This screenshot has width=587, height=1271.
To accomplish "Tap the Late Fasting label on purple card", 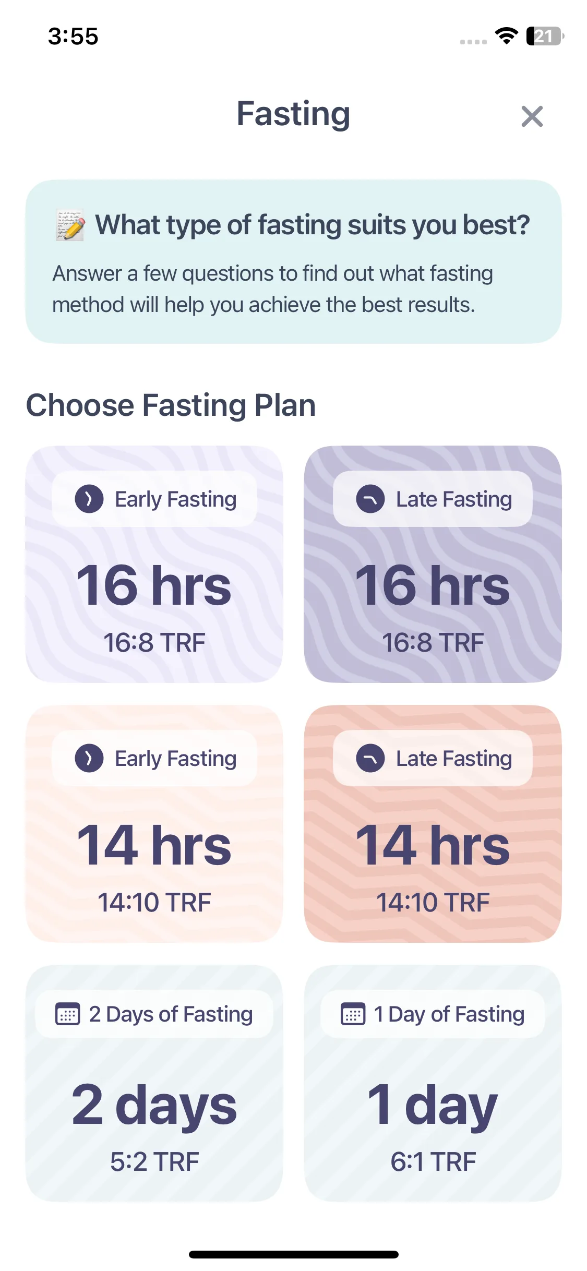I will 454,499.
